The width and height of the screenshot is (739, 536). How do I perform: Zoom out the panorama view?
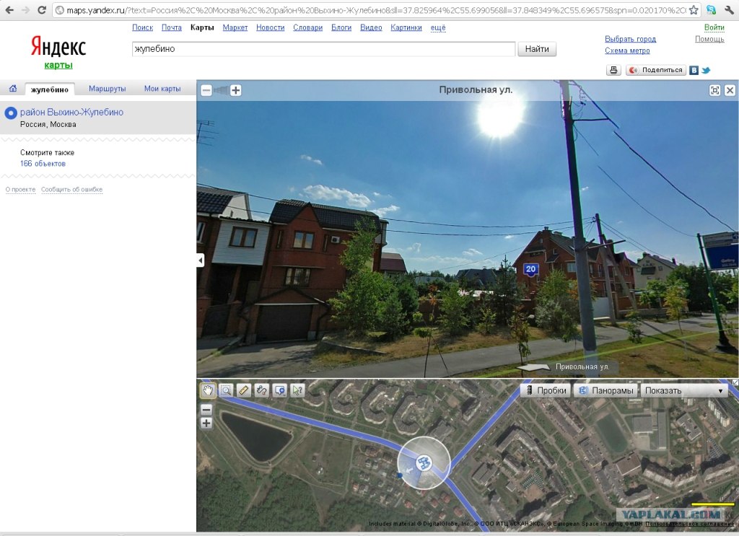tap(206, 90)
